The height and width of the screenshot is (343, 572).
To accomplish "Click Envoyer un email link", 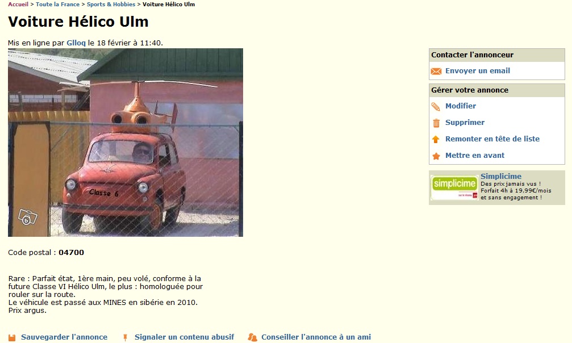I will (x=478, y=71).
